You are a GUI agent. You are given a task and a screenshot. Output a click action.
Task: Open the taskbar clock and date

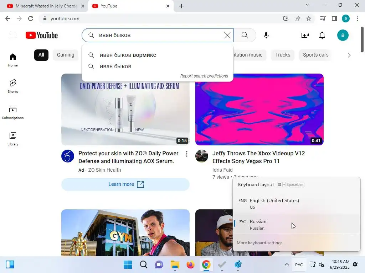tap(340, 264)
